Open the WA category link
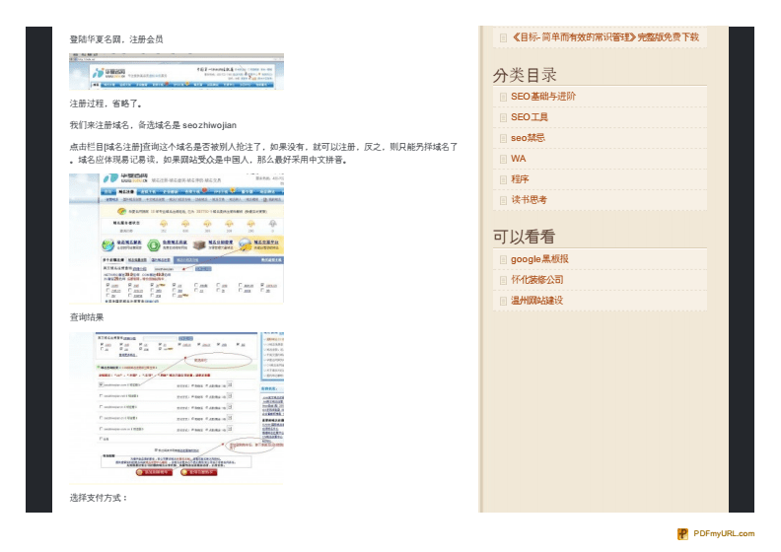The height and width of the screenshot is (552, 781). click(518, 159)
